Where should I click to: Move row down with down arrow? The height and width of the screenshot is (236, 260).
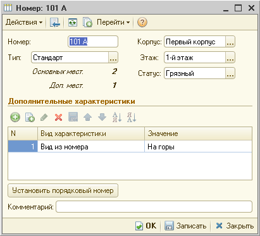click(102, 117)
